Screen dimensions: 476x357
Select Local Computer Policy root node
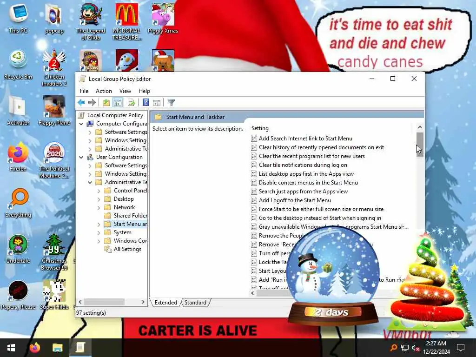click(x=115, y=115)
